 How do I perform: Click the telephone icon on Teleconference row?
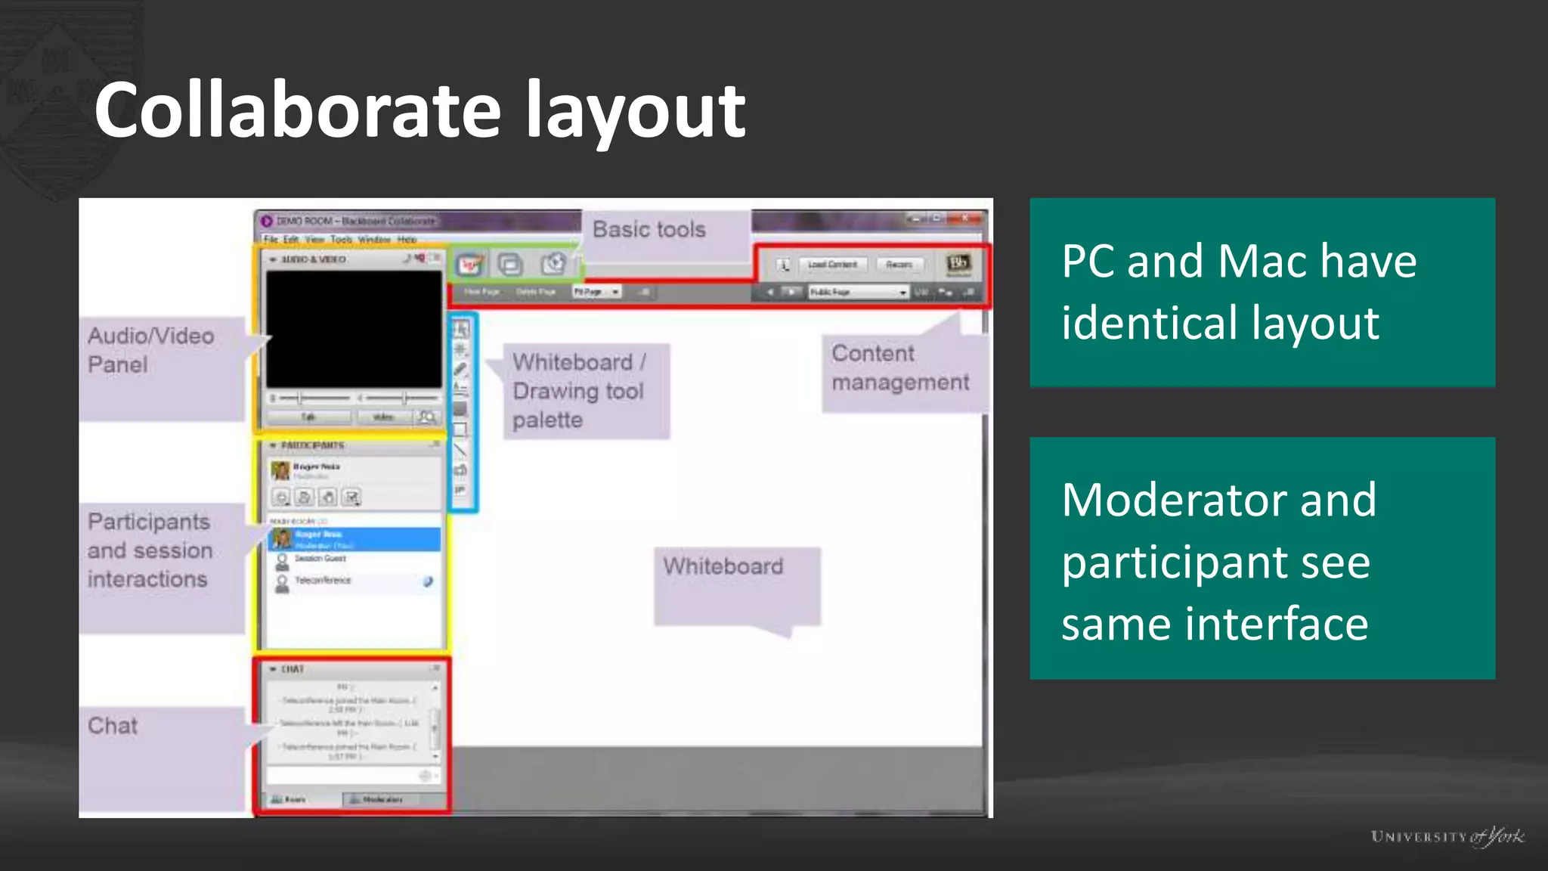tap(428, 581)
